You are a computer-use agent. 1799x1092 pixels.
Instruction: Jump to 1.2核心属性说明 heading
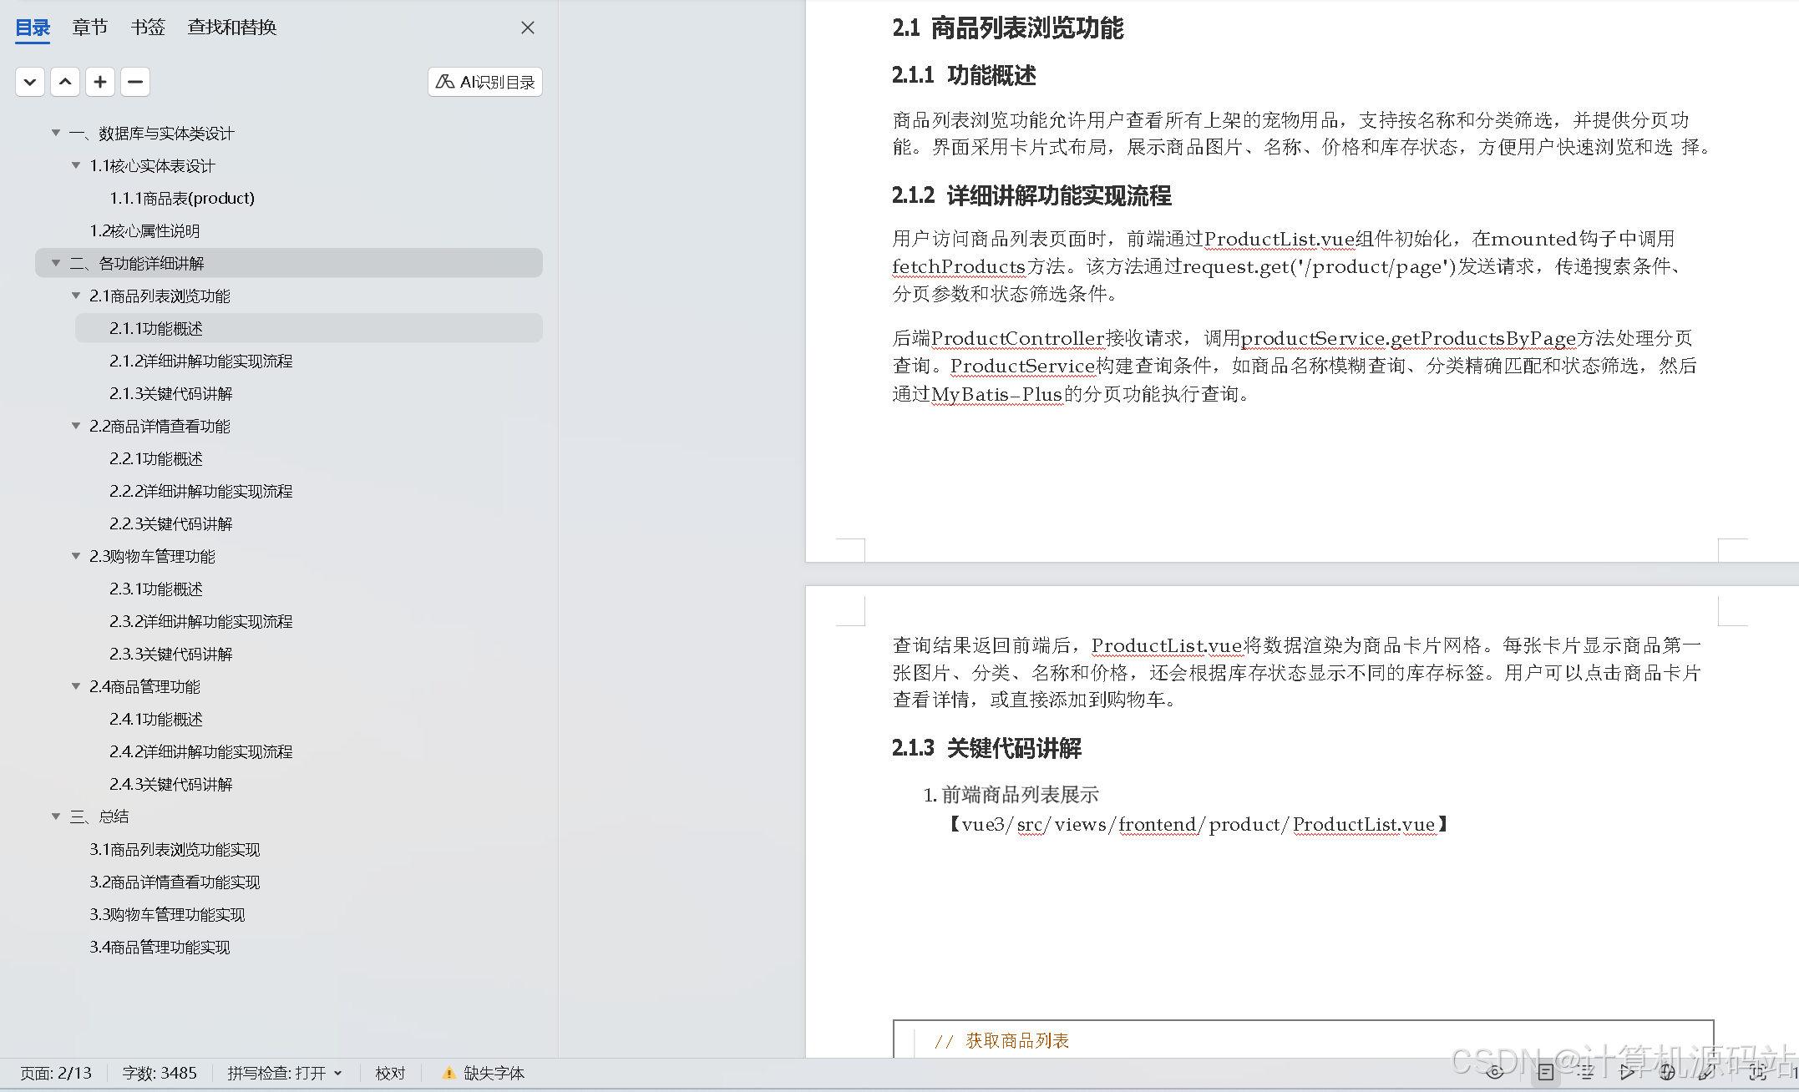tap(144, 230)
